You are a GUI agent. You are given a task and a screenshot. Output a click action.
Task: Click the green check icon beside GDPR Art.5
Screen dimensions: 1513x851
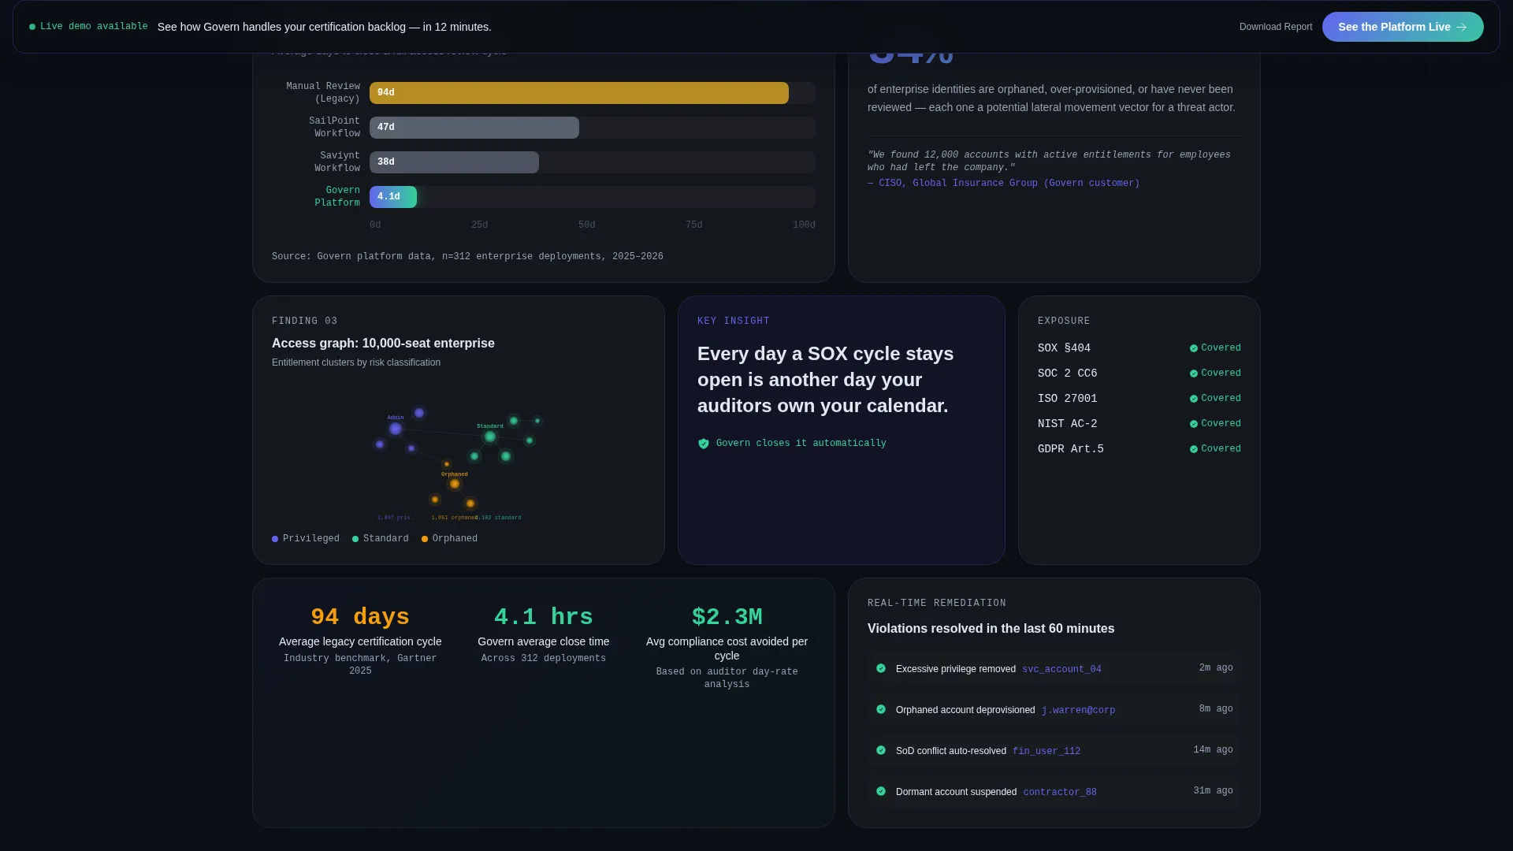(1194, 449)
